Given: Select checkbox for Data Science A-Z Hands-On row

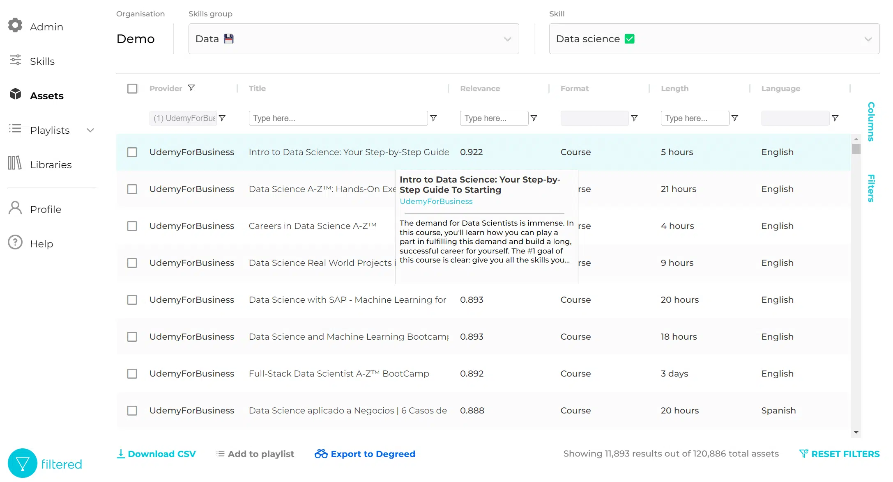Looking at the screenshot, I should [132, 189].
